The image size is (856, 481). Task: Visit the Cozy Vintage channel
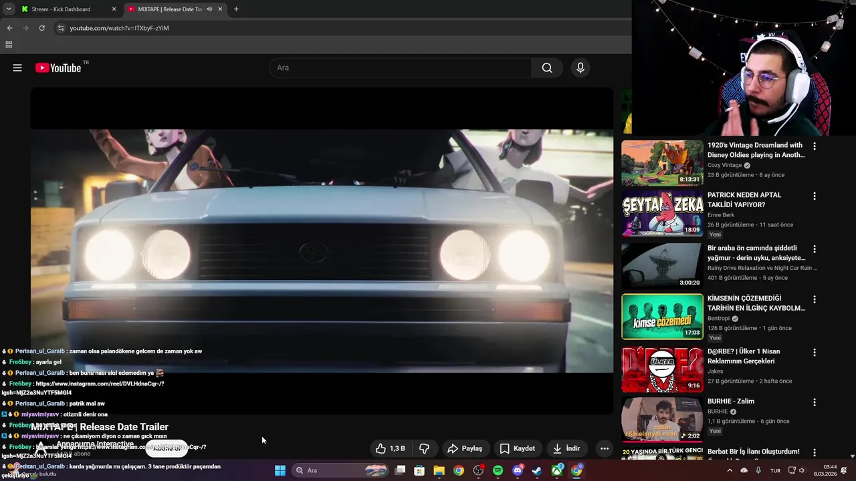pyautogui.click(x=724, y=165)
